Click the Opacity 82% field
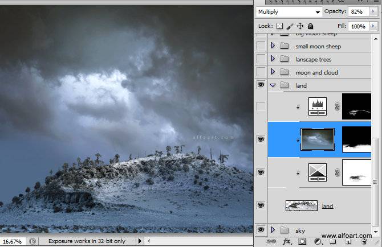 [x=358, y=12]
